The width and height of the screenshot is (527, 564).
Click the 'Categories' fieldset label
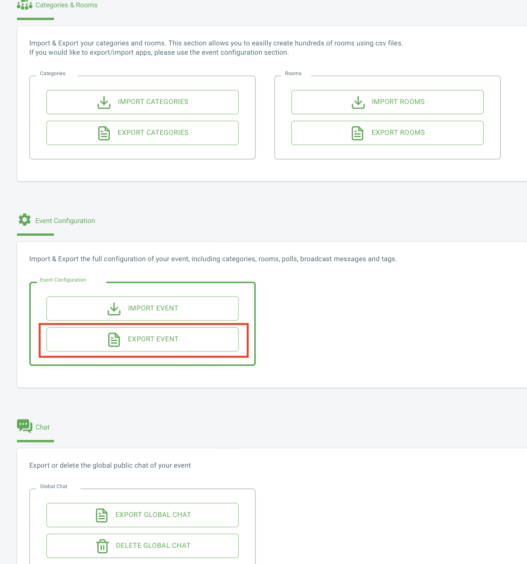(53, 74)
